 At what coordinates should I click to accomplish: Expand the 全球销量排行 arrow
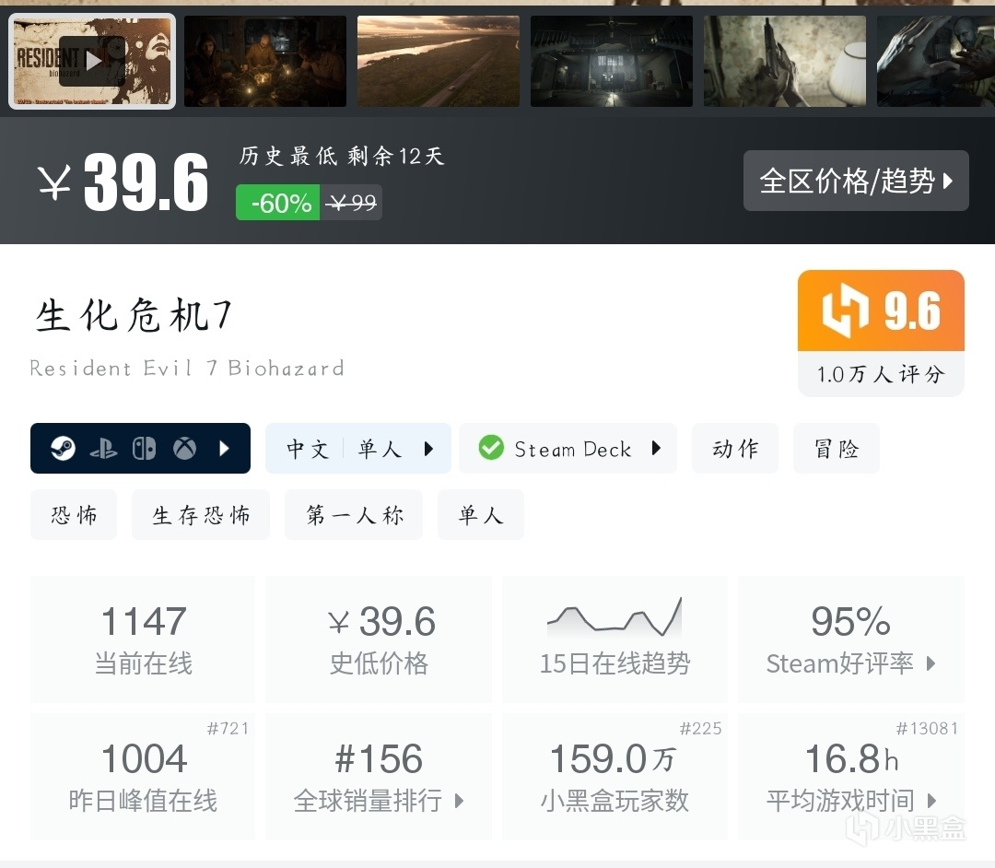click(x=460, y=801)
